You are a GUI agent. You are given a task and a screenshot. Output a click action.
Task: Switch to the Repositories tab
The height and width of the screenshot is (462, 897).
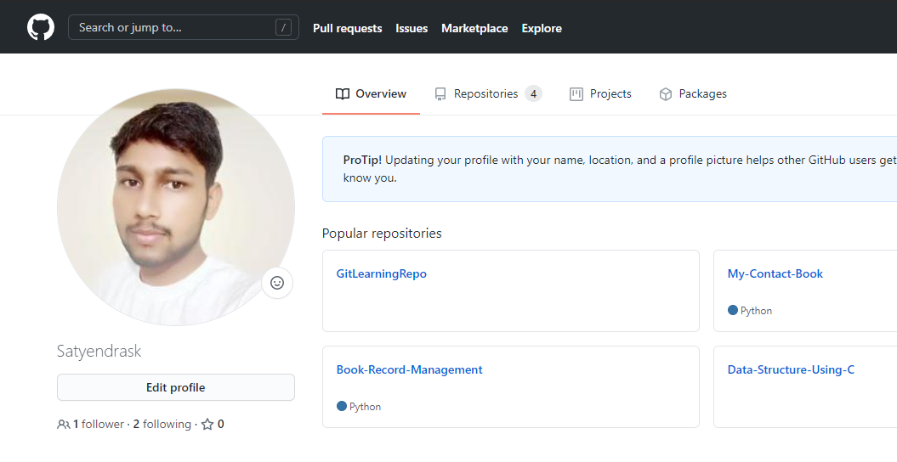(x=485, y=93)
